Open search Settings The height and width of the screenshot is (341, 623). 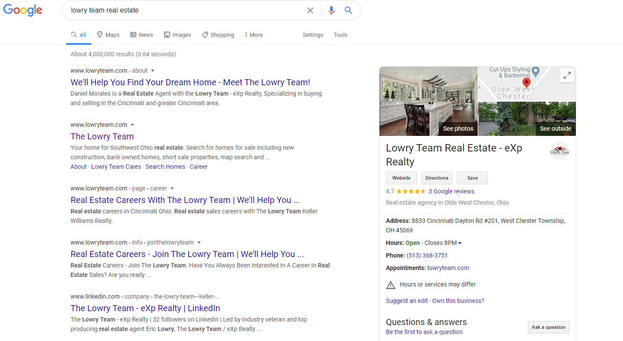[x=313, y=35]
